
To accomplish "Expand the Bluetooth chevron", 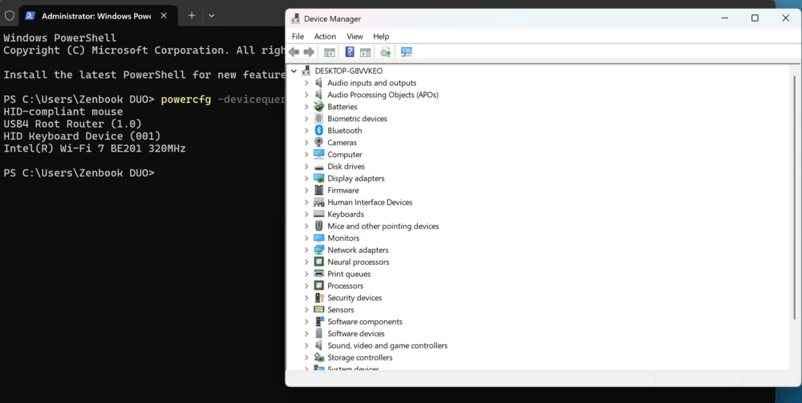I will (306, 131).
